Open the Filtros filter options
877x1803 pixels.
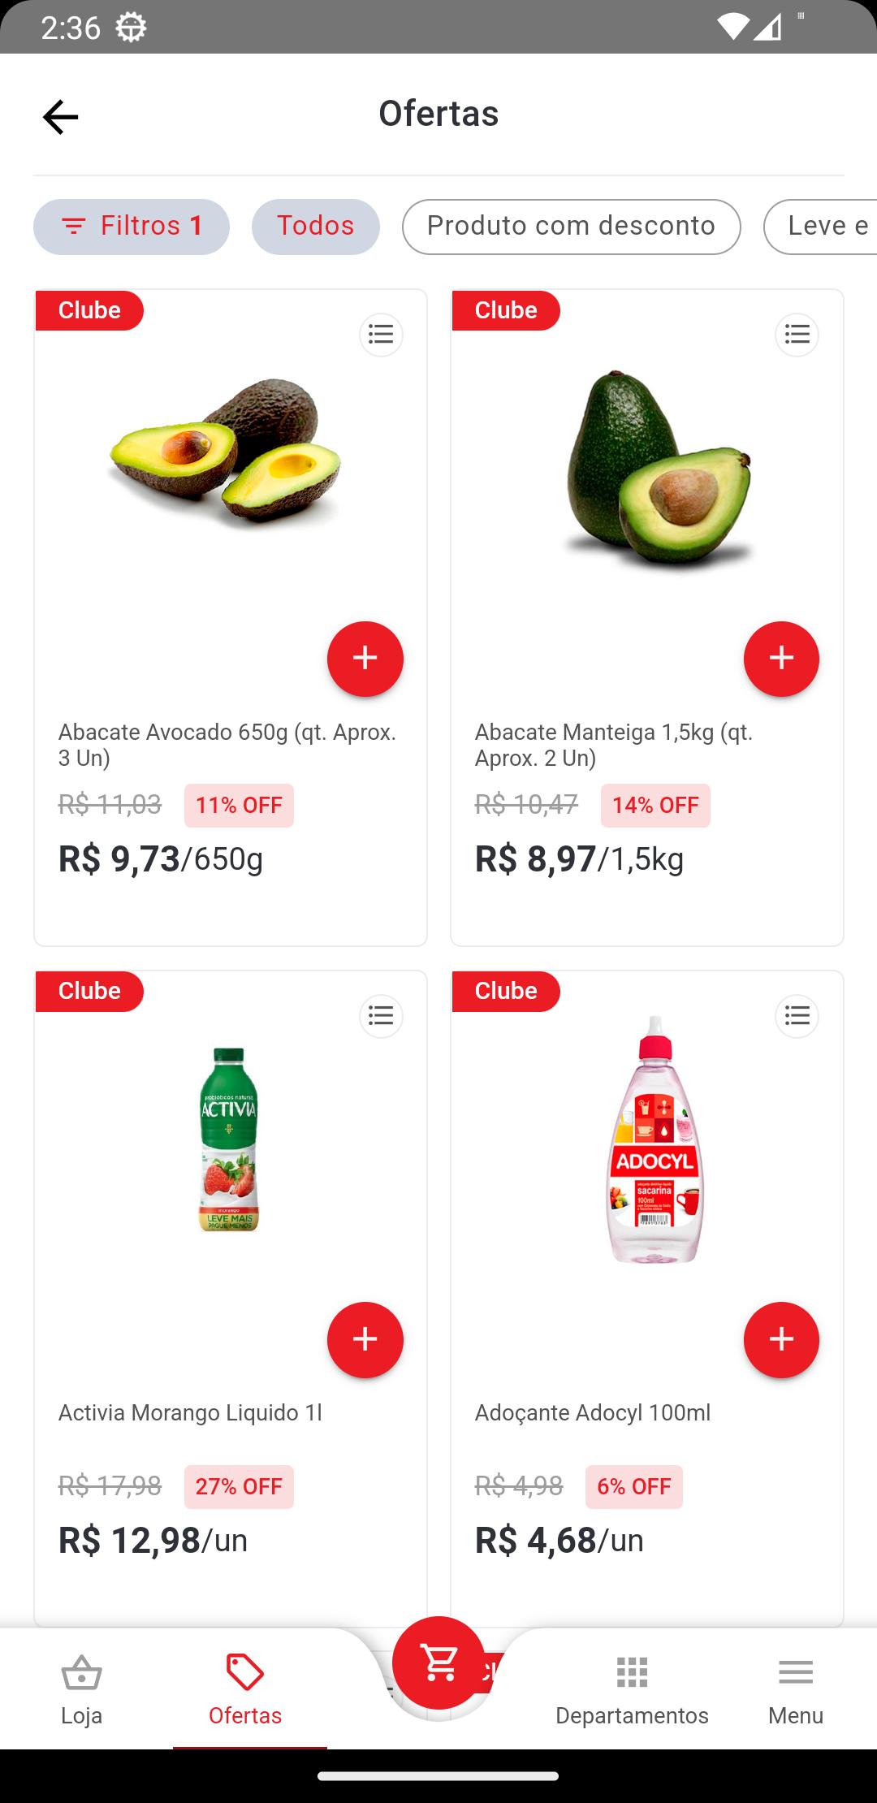(x=132, y=227)
